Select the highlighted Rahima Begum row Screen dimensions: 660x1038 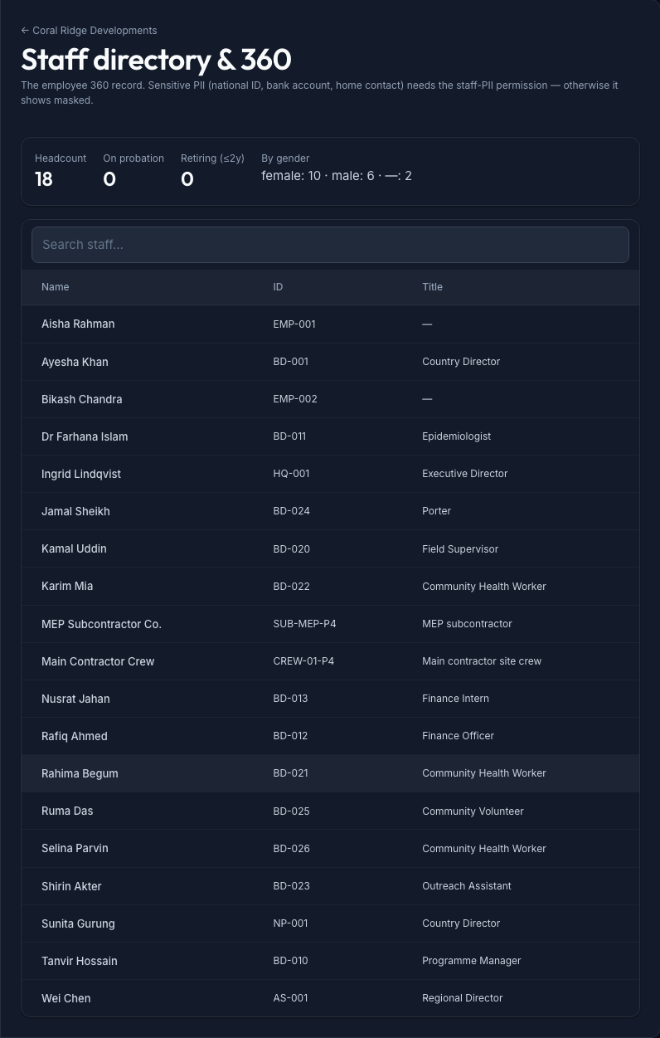click(330, 773)
